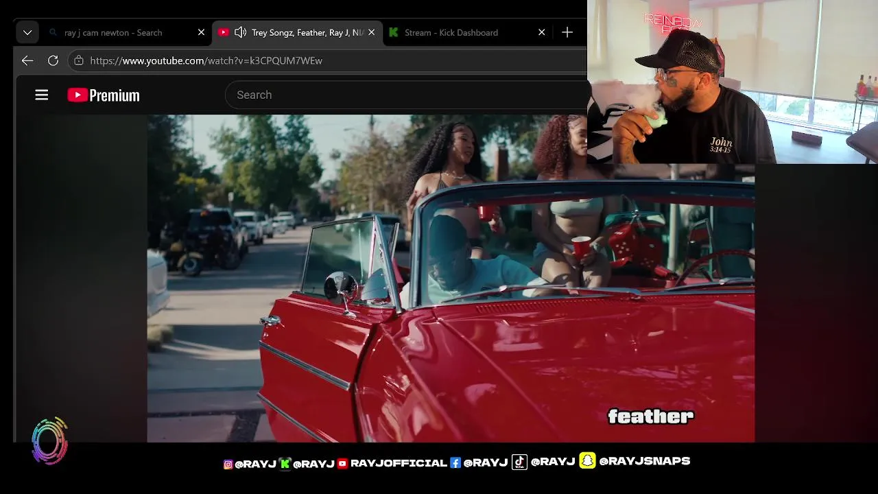Pause the music video player
878x494 pixels.
pos(451,278)
